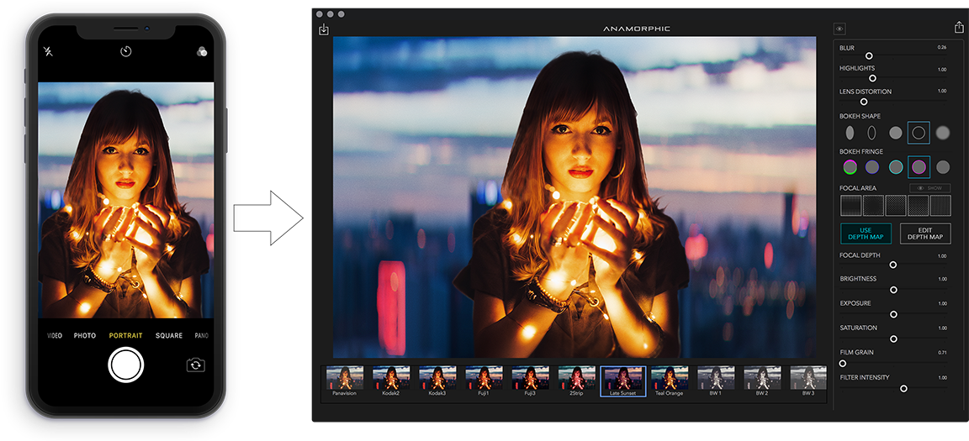The image size is (969, 441).
Task: Select the narrow outlined oval bokeh shape
Action: click(x=872, y=133)
